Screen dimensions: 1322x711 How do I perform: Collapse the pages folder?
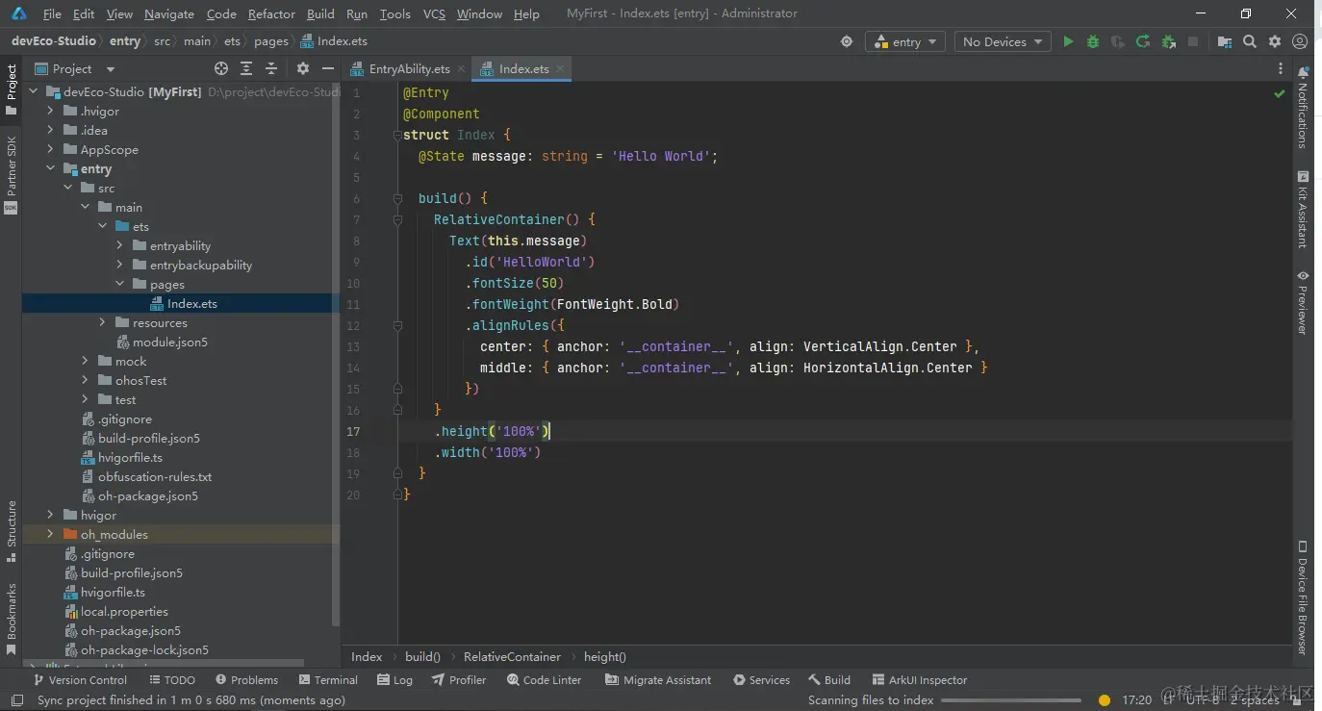120,284
